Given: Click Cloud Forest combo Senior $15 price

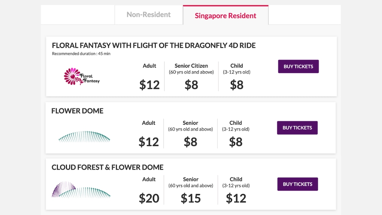Looking at the screenshot, I should click(191, 198).
